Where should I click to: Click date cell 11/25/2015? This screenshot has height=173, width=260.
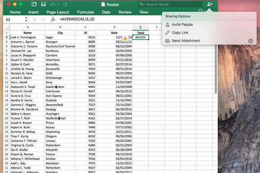(114, 163)
